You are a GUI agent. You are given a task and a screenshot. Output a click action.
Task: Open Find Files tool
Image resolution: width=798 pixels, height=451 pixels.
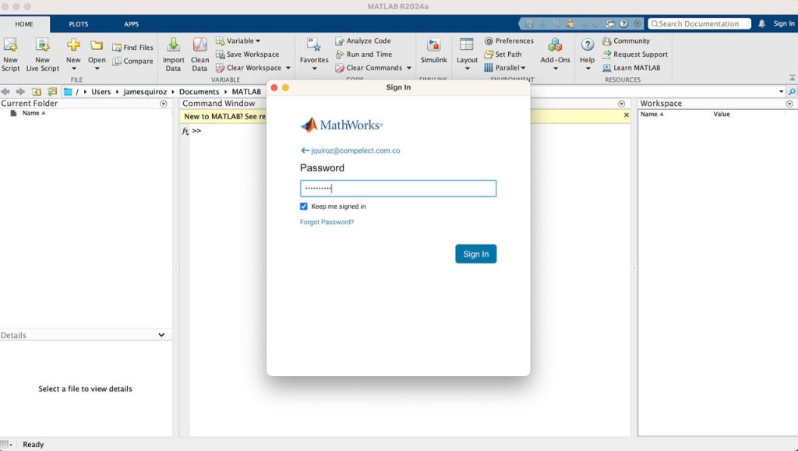132,48
